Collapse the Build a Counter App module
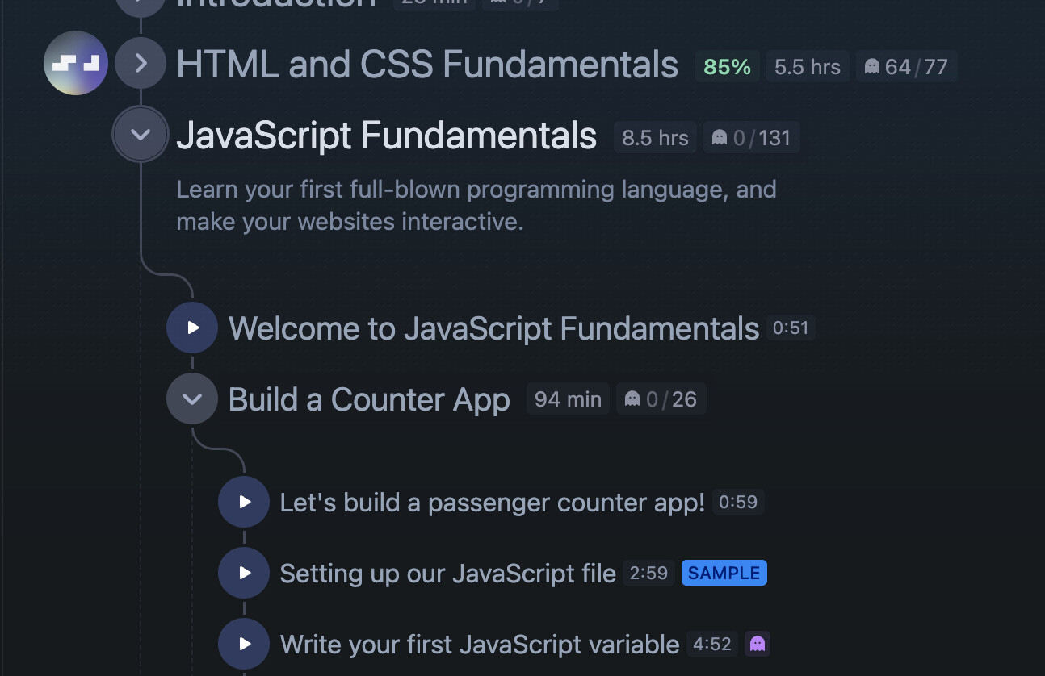Screen dimensions: 1045x676 coord(192,399)
